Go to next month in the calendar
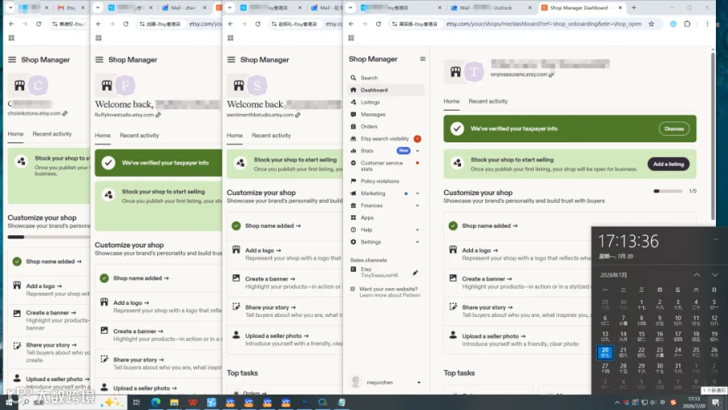 click(715, 275)
